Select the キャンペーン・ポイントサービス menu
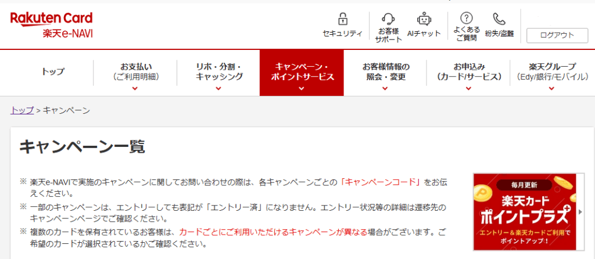 [x=302, y=72]
